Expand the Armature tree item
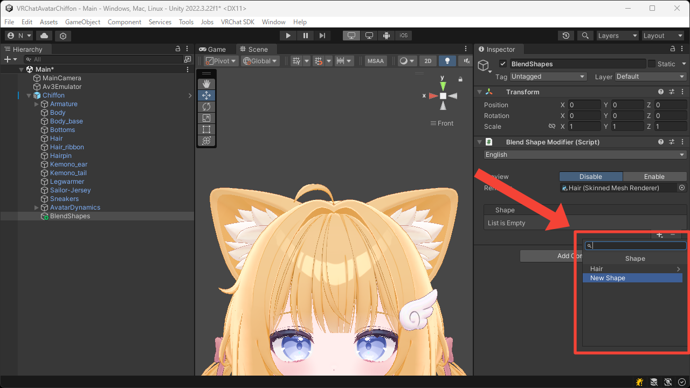The width and height of the screenshot is (690, 388). [x=37, y=104]
